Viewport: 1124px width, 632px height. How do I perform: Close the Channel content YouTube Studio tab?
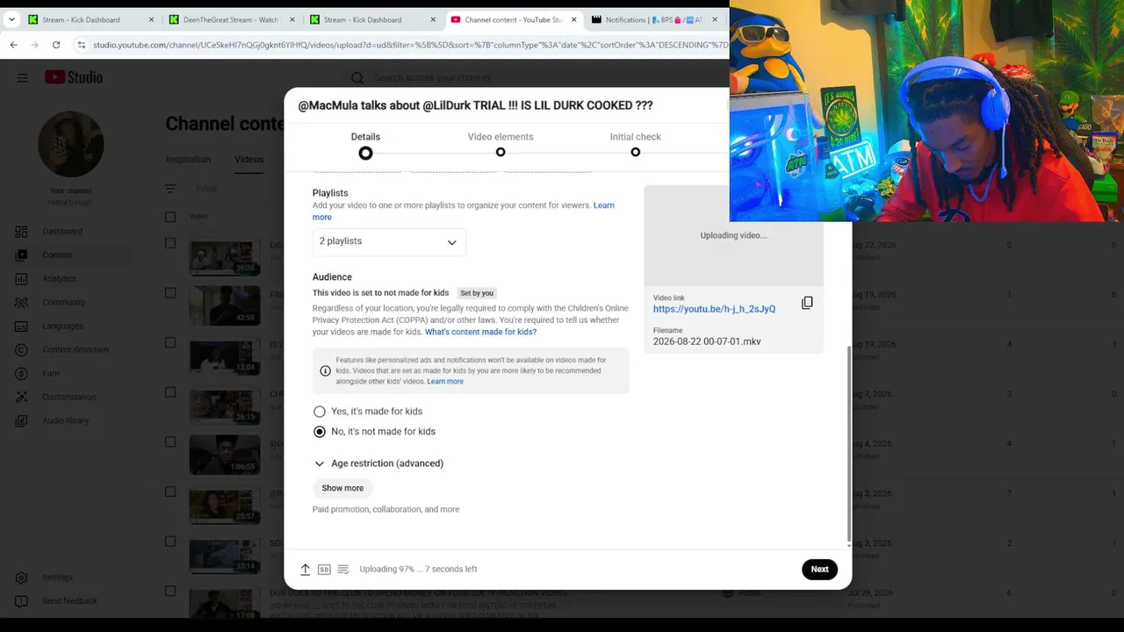coord(574,19)
